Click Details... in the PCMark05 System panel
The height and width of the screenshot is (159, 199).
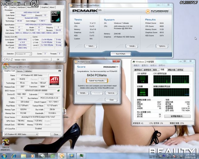132,46
